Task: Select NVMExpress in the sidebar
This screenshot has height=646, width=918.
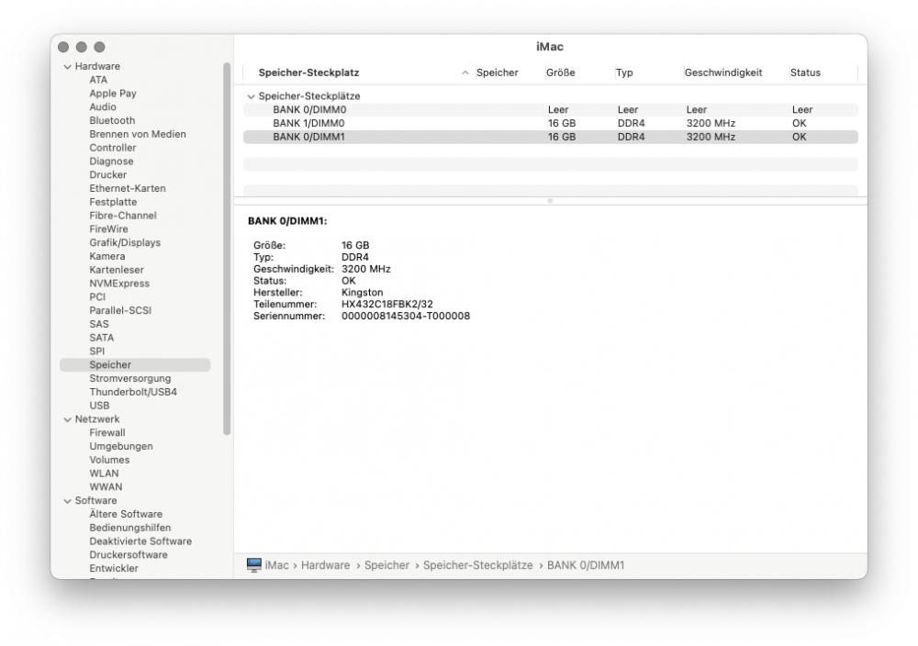Action: click(x=119, y=284)
